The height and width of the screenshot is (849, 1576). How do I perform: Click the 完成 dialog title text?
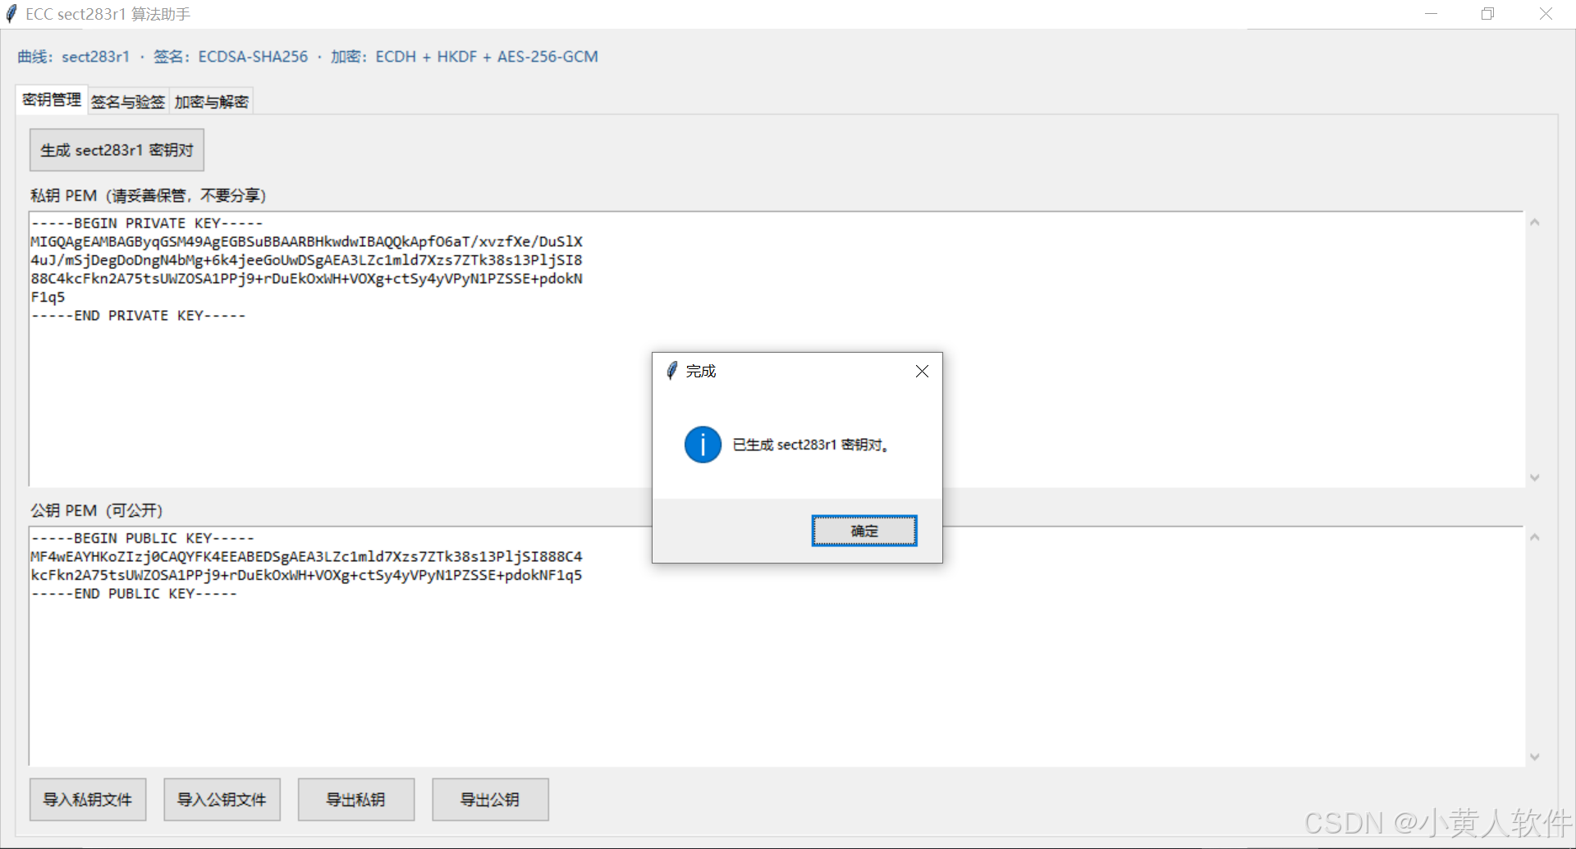tap(701, 372)
